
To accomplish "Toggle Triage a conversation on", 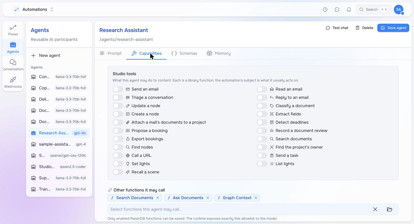I will [118, 97].
